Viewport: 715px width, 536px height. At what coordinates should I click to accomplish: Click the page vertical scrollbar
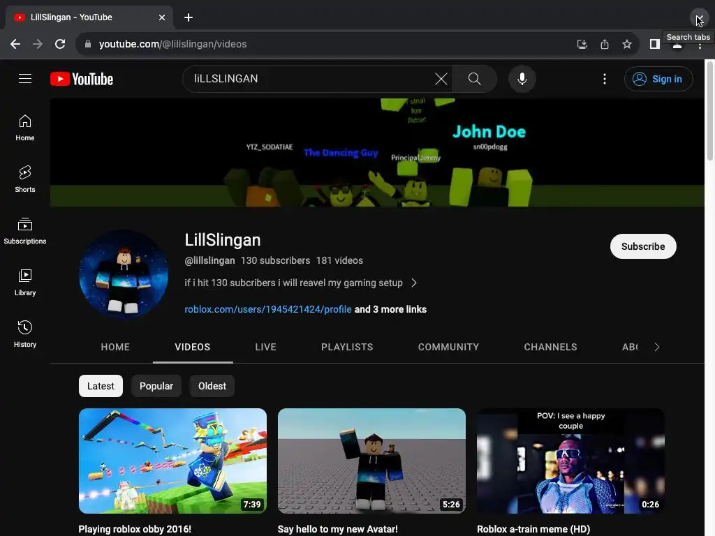tap(709, 110)
